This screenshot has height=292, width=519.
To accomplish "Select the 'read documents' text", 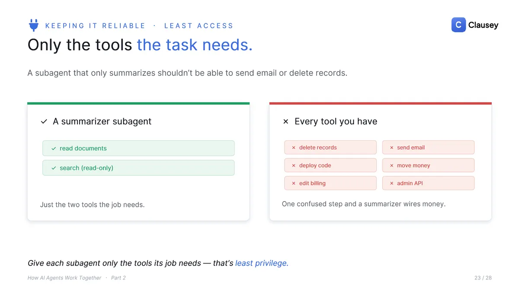I will tap(83, 148).
